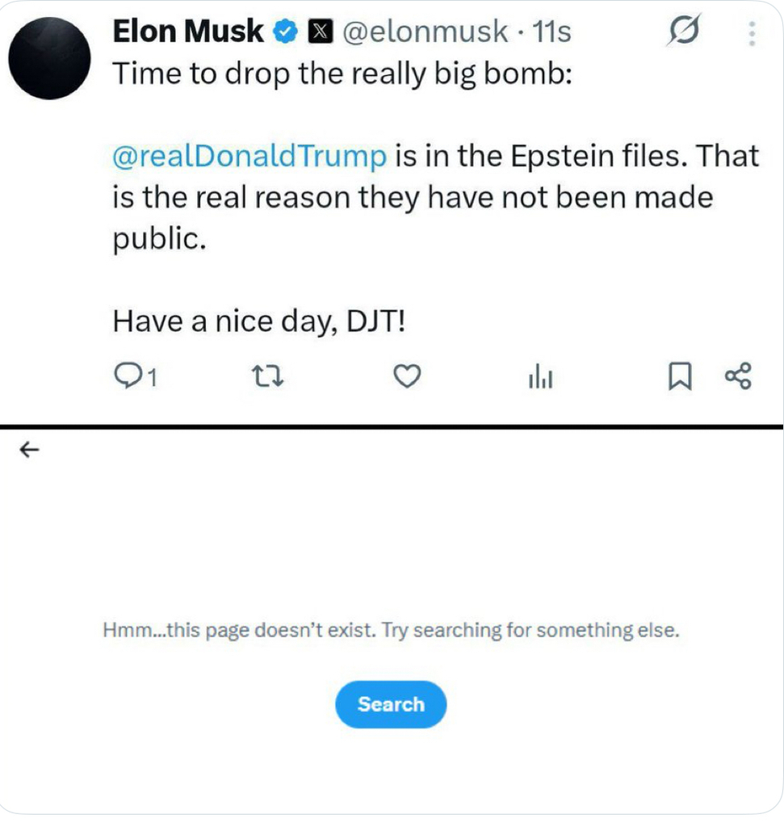The width and height of the screenshot is (784, 827).
Task: Click the "Time to drop the really big bomb" line
Action: [342, 73]
